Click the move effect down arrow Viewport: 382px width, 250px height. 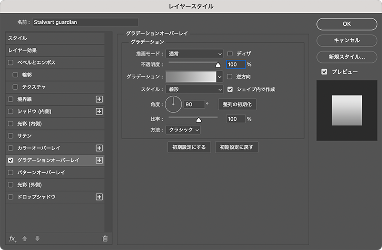tap(37, 239)
